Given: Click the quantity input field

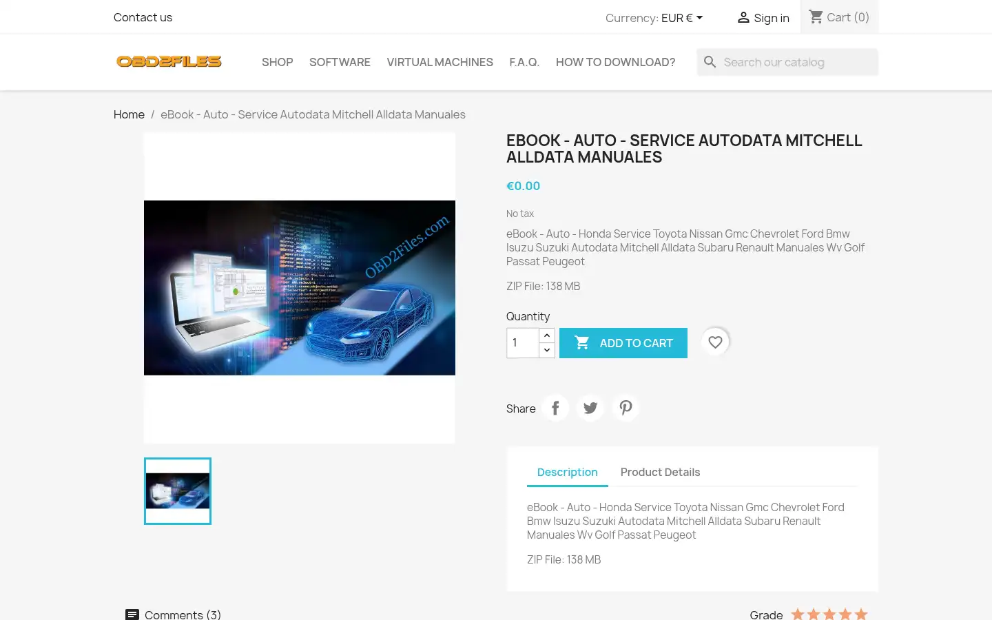Looking at the screenshot, I should pyautogui.click(x=523, y=343).
